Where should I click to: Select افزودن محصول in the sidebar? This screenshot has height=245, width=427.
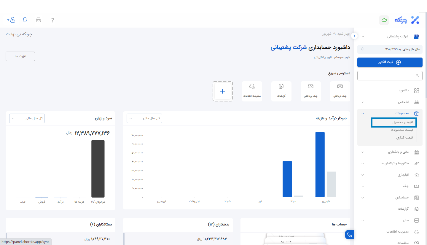pyautogui.click(x=394, y=122)
